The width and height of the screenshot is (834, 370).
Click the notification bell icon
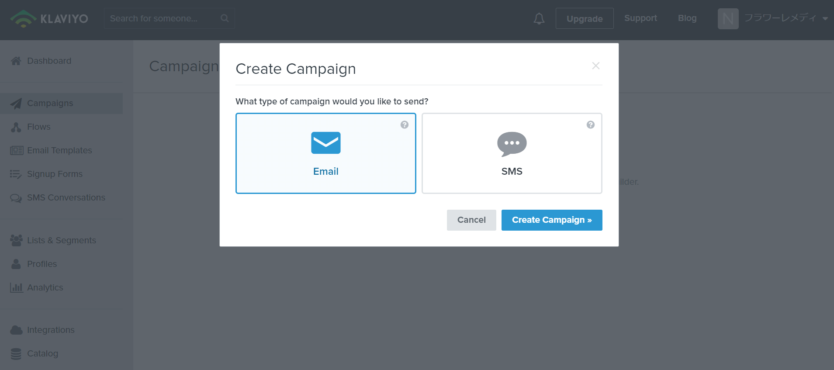point(539,18)
